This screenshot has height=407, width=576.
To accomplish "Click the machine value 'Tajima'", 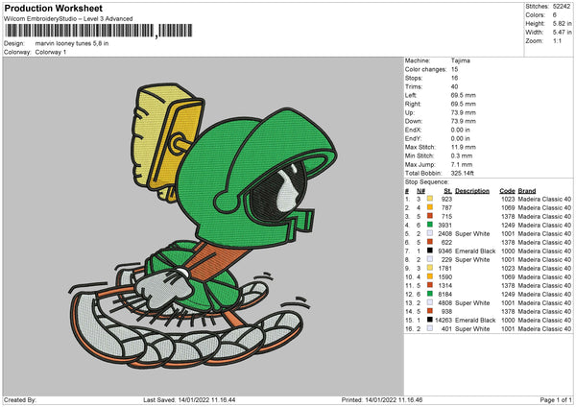I will point(460,60).
